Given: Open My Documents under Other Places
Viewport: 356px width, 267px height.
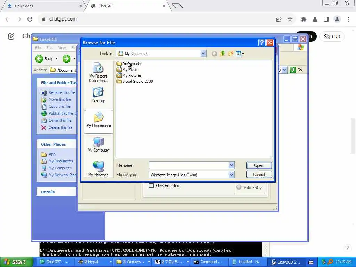Looking at the screenshot, I should pos(57,161).
